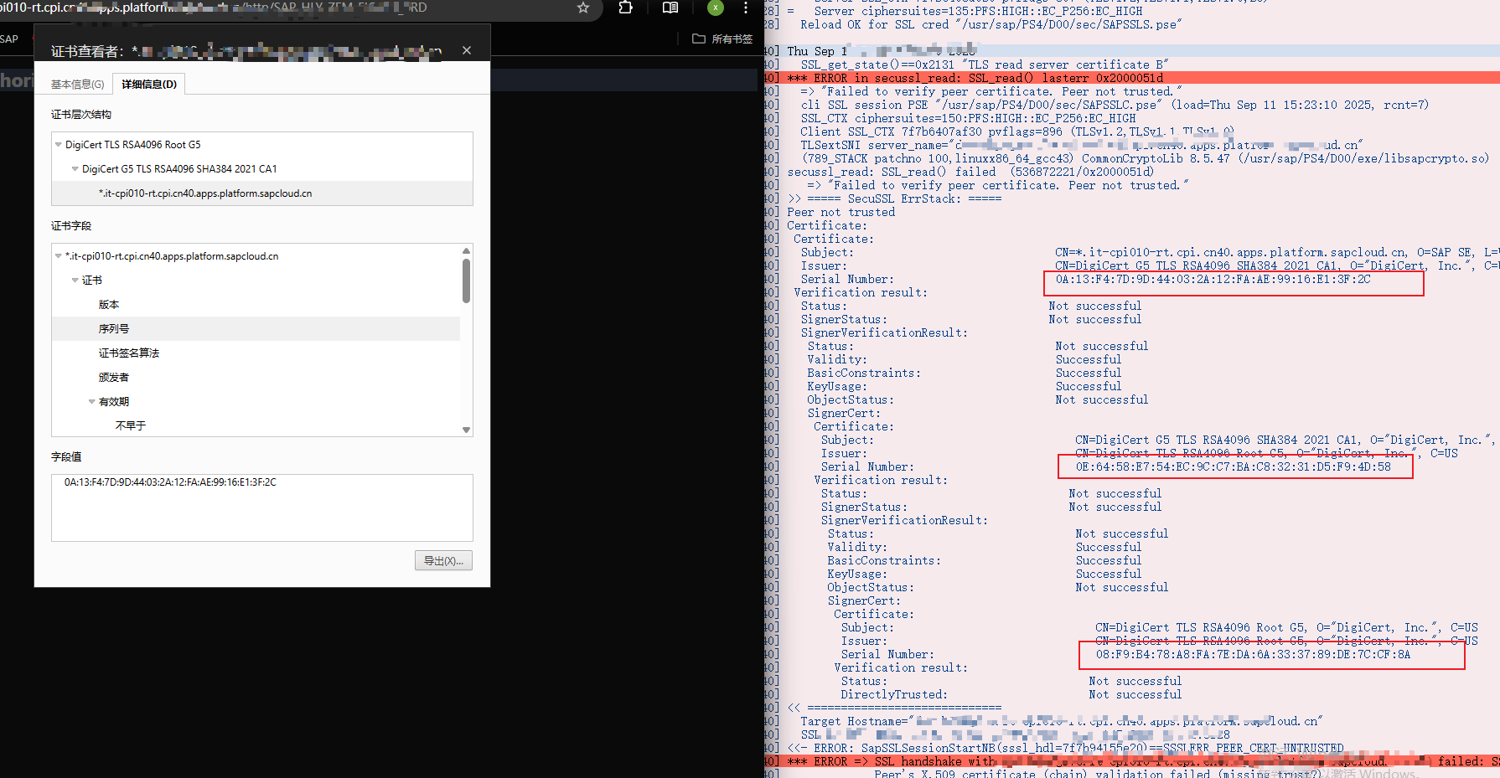Select the 详细信息(D) tab
This screenshot has width=1500, height=778.
click(x=149, y=85)
